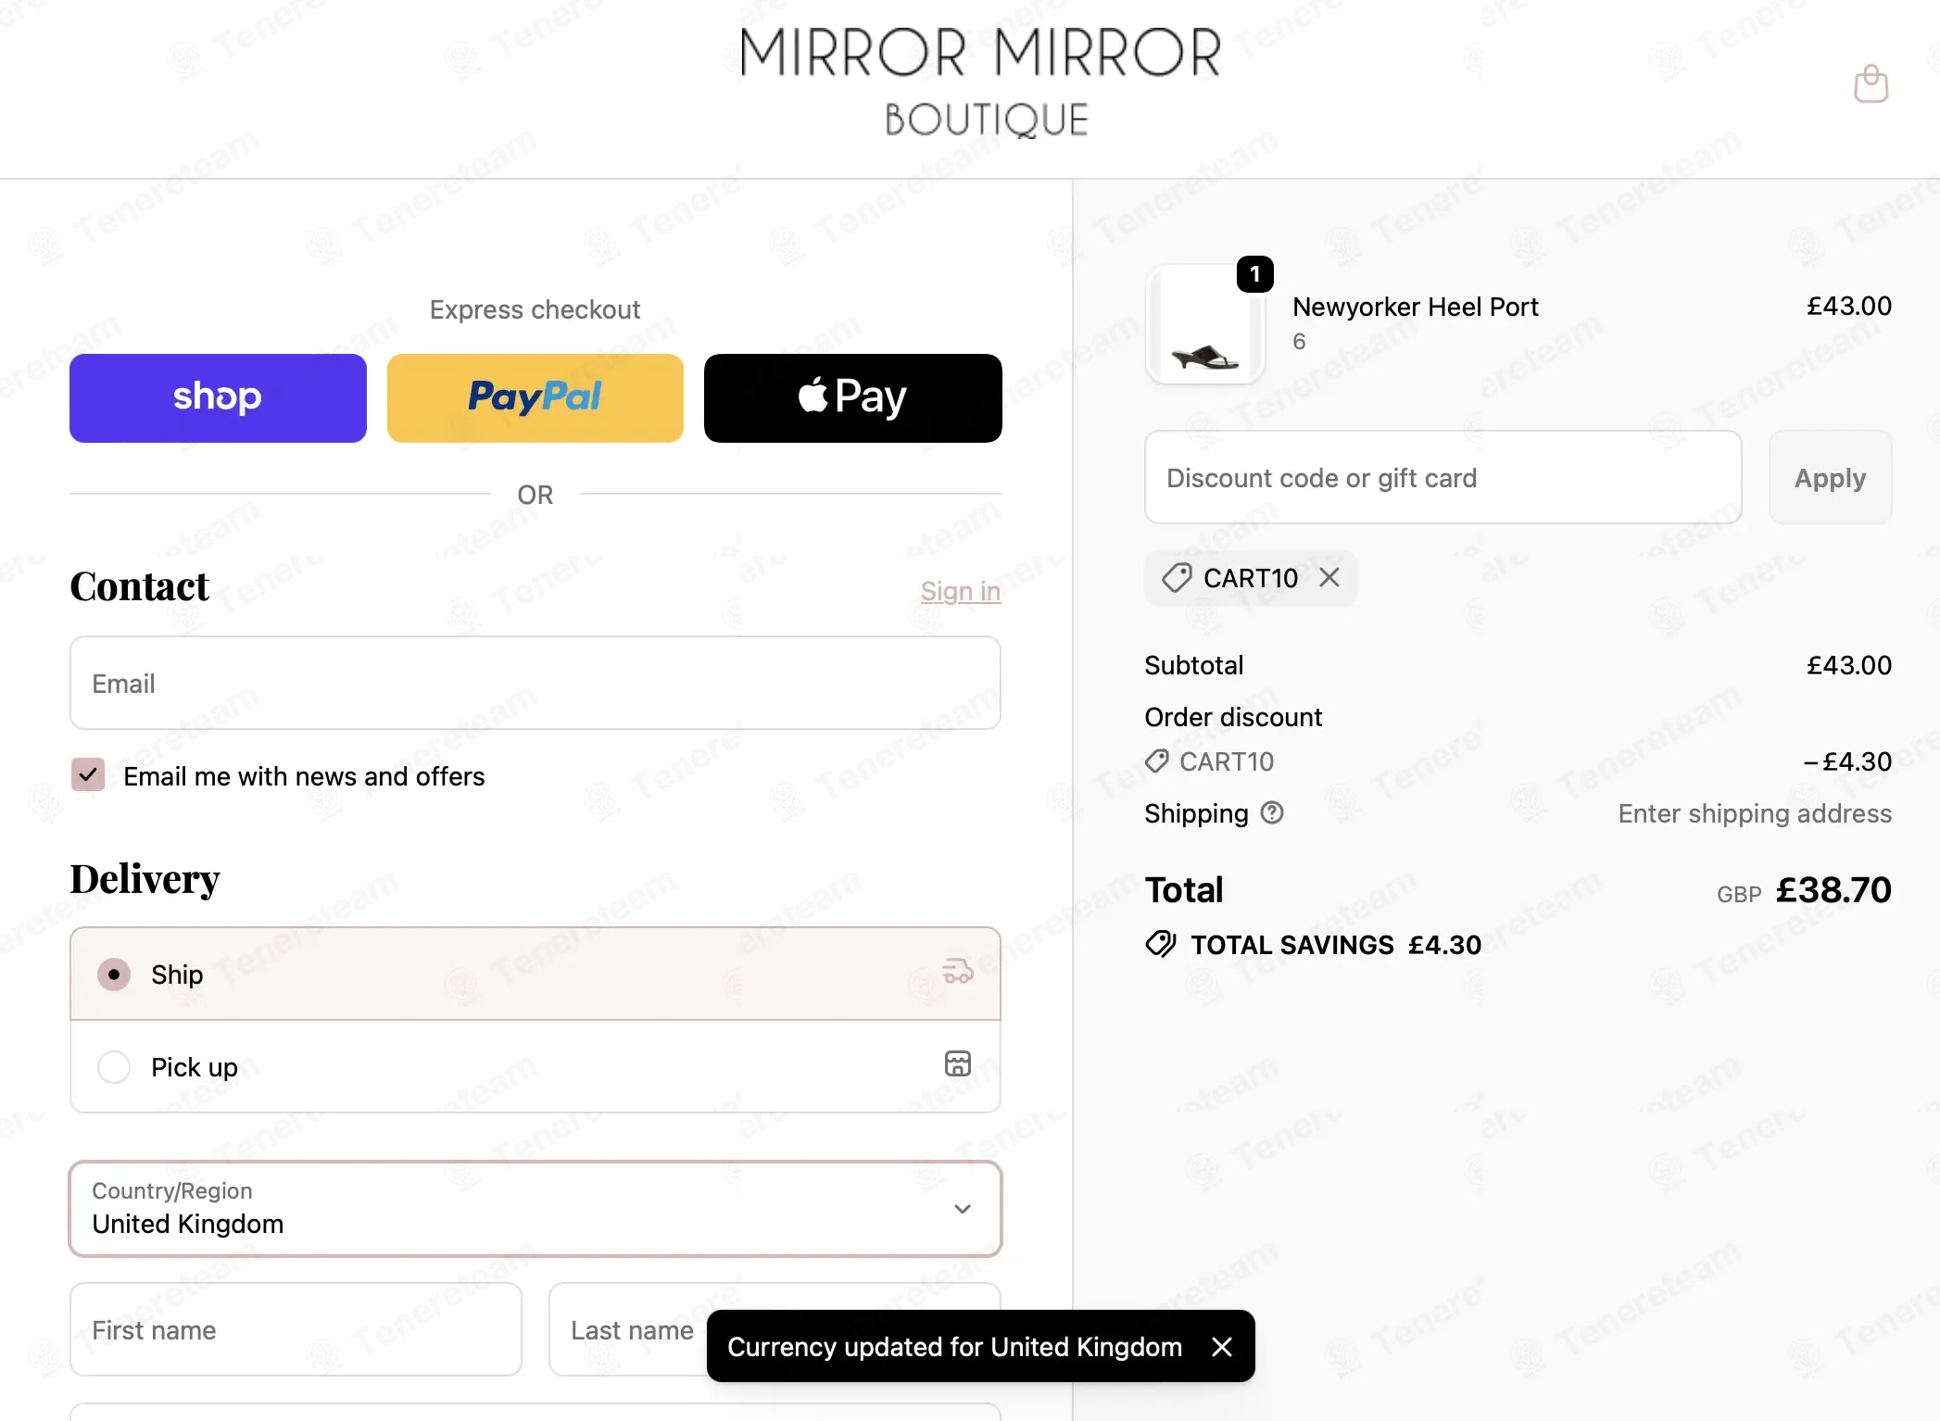Select the Pick up delivery option

pos(535,1066)
